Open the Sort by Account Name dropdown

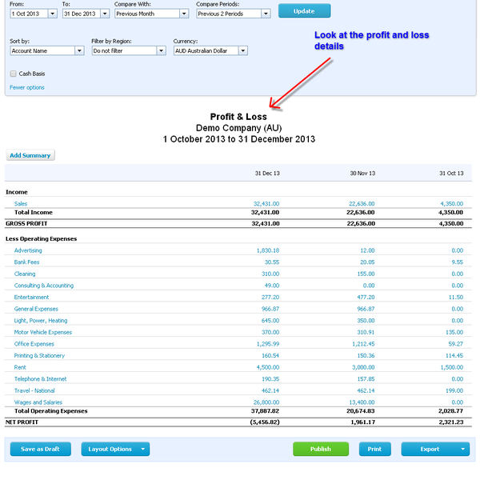[79, 50]
